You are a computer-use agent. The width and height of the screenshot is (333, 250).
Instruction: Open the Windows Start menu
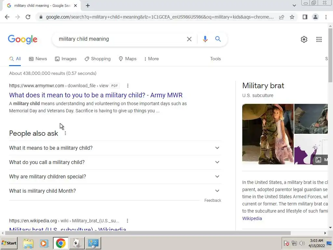(9, 243)
